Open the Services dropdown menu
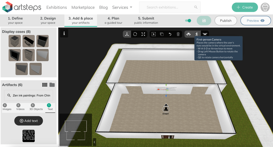 pyautogui.click(x=122, y=7)
